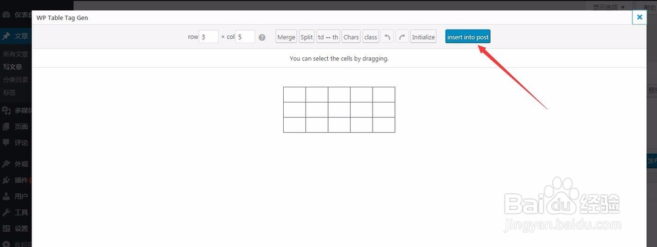
Task: Select the top-left table cell
Action: pos(294,95)
